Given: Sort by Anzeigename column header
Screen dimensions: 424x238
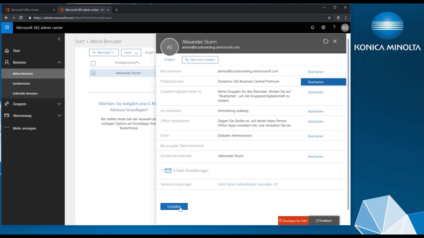Looking at the screenshot, I should point(127,62).
